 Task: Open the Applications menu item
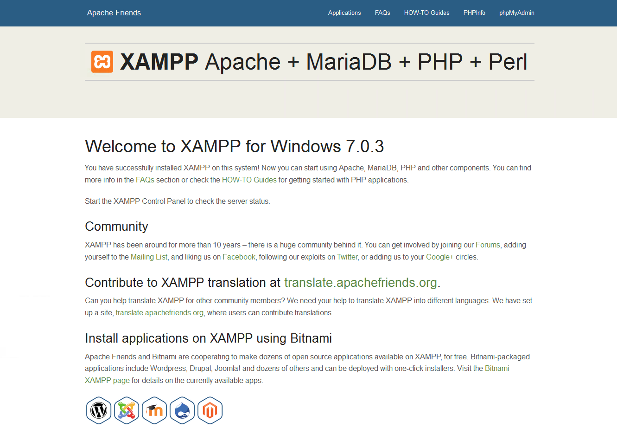click(x=344, y=13)
